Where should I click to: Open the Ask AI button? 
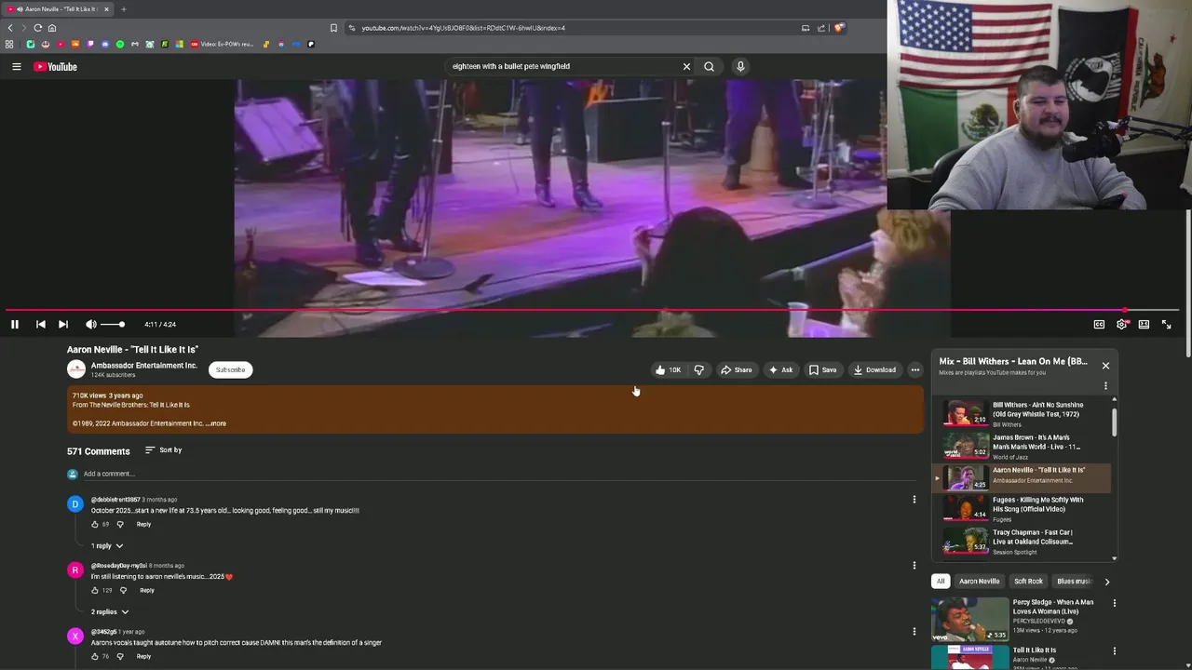780,369
